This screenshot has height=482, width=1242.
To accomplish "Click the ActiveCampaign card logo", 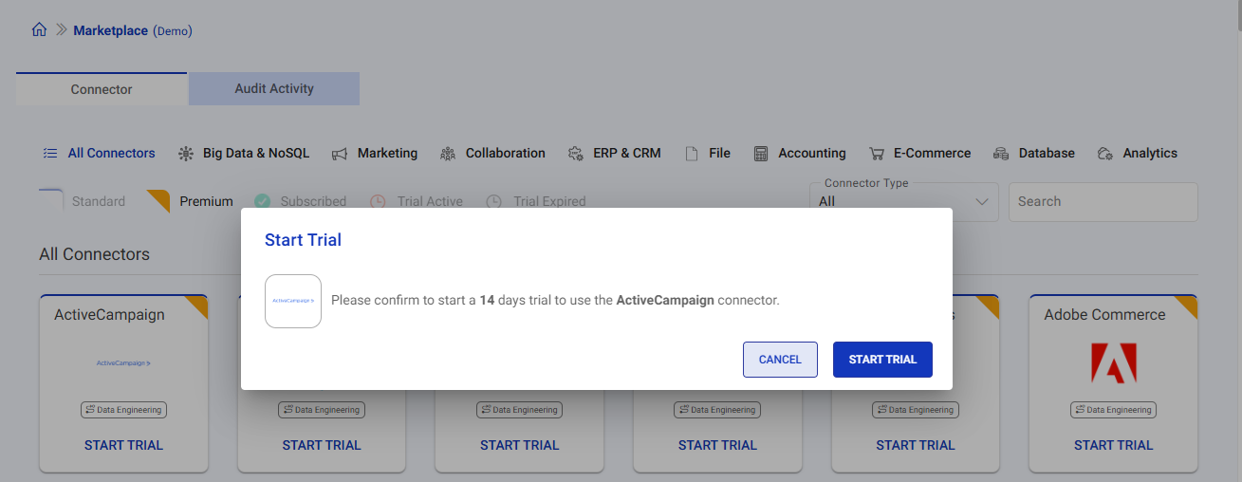I will coord(123,363).
